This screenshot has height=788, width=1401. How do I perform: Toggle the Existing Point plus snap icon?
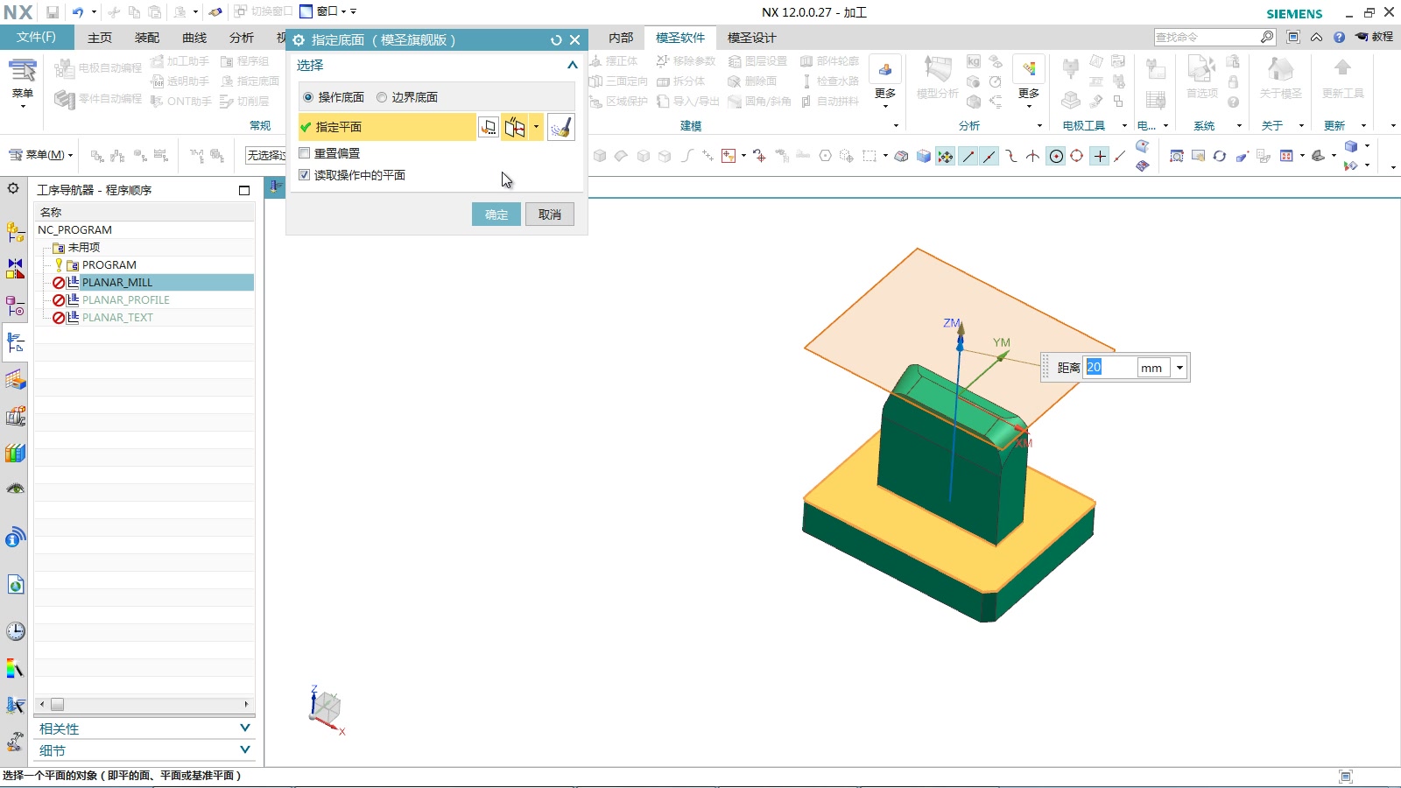(x=1100, y=156)
